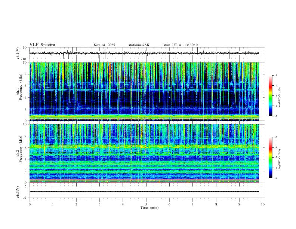Screen dimensions: 296x229
Task: Select the "ch.3(V)" axis label
Action: click(18, 192)
